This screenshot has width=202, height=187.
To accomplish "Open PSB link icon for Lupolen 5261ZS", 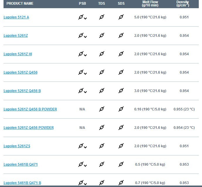I will coord(81,146).
